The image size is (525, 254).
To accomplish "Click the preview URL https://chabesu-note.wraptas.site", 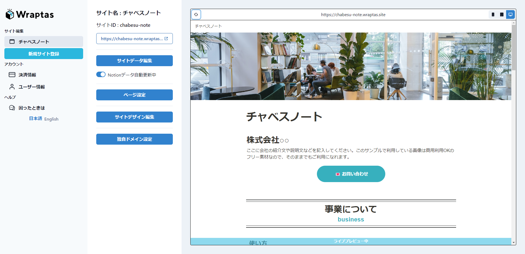I will click(x=353, y=15).
